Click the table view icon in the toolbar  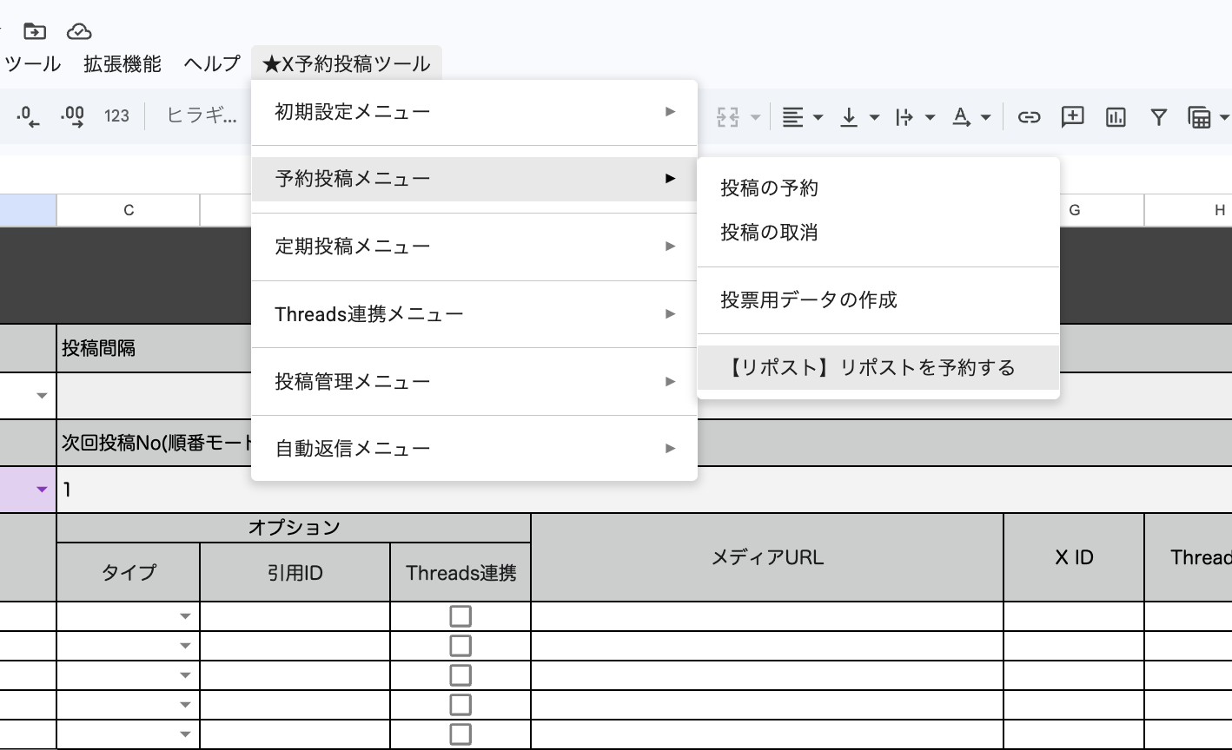pyautogui.click(x=1200, y=116)
